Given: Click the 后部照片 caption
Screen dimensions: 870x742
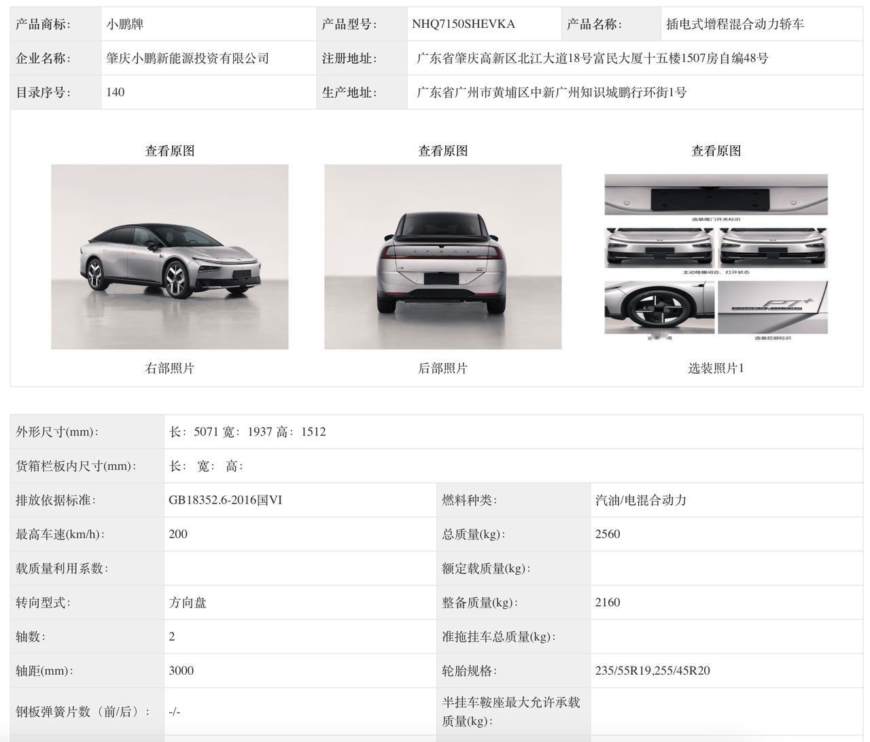Looking at the screenshot, I should [443, 368].
